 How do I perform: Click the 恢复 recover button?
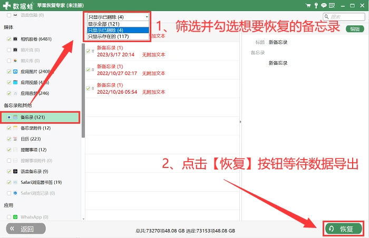pyautogui.click(x=344, y=229)
